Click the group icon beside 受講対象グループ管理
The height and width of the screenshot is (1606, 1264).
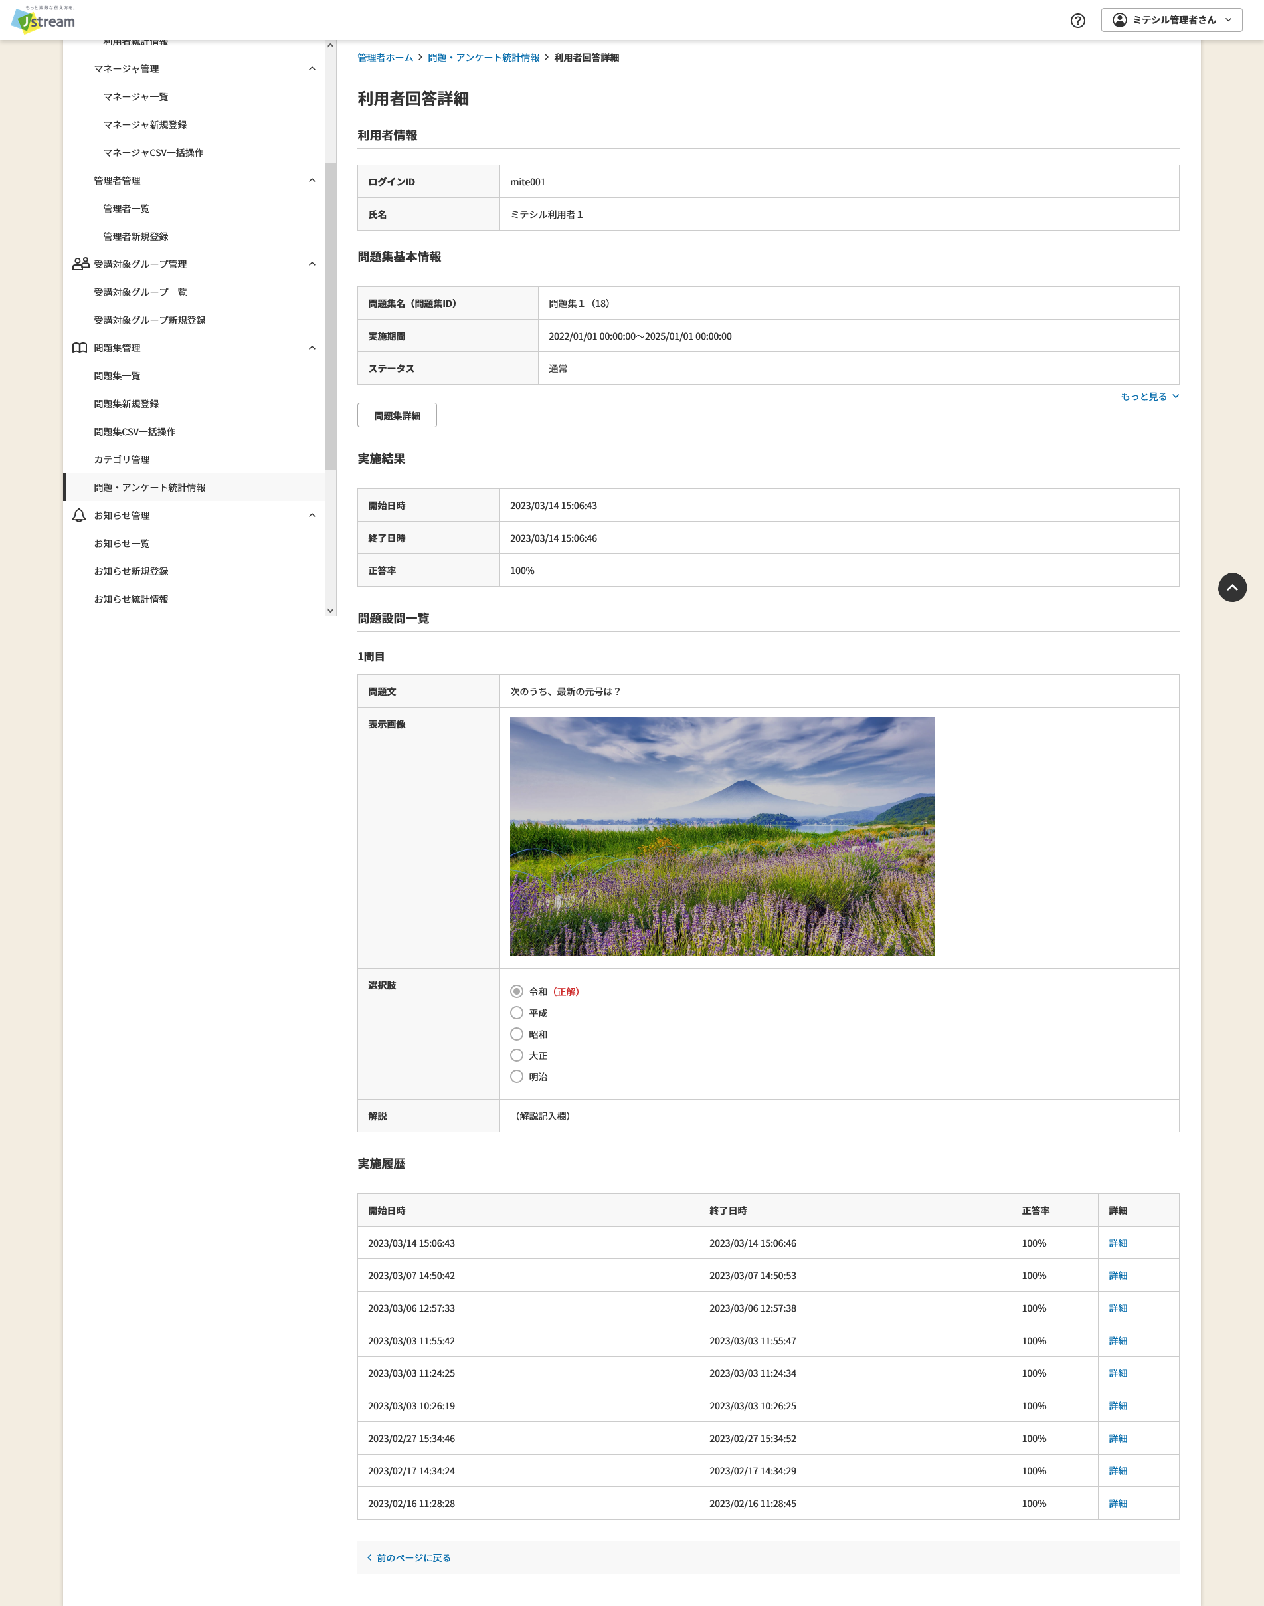click(80, 264)
